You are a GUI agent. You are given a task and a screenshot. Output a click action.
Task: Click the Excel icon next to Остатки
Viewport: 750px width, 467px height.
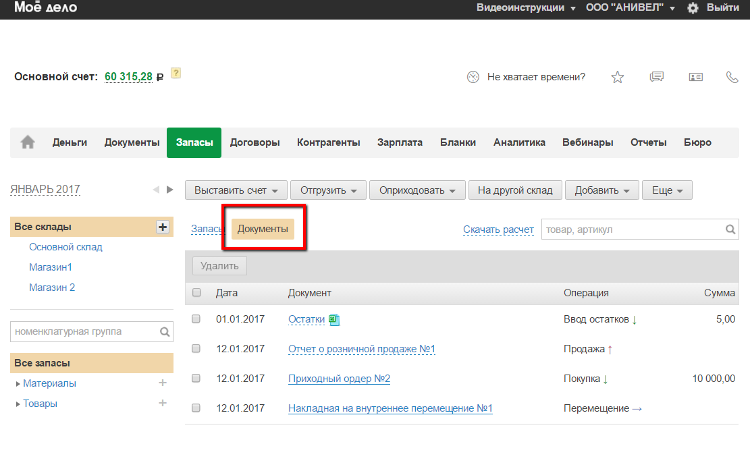[334, 320]
